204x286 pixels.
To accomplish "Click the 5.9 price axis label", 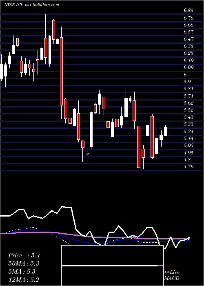I will pos(187,82).
